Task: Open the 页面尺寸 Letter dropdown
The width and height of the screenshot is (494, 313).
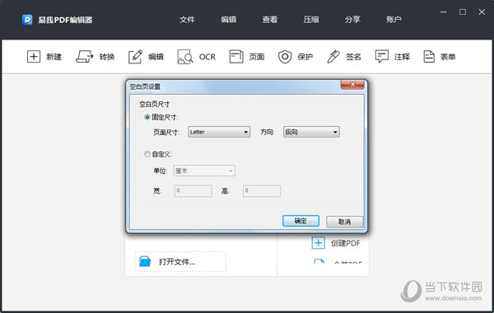Action: (x=219, y=132)
